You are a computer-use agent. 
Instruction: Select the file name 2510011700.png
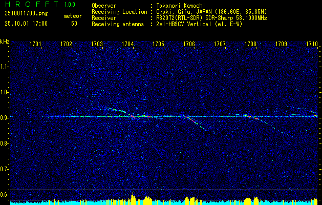click(26, 14)
